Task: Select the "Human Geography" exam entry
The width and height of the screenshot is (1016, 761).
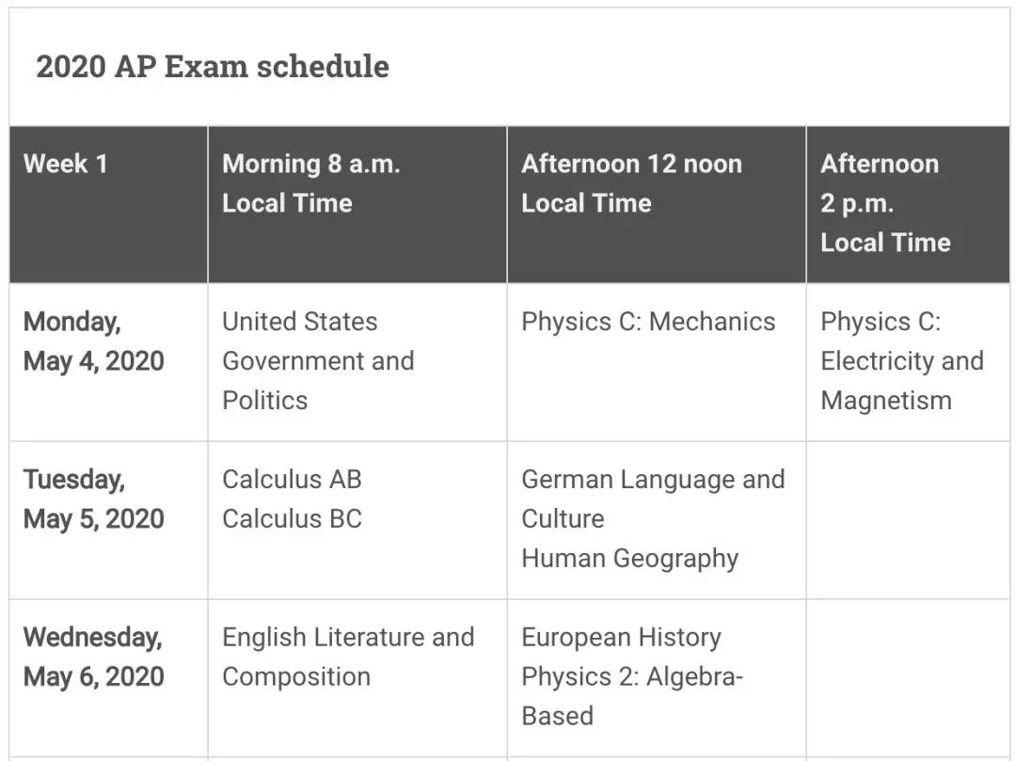Action: [x=629, y=559]
